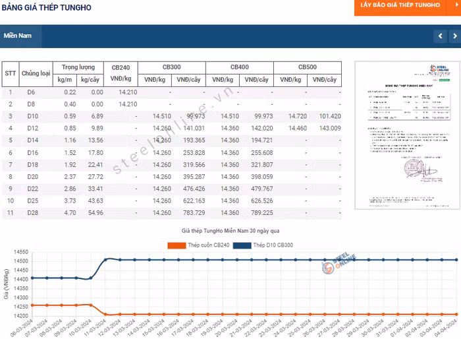Viewport: 461px width, 339px height.
Task: Click the D14 row label
Action: (33, 140)
